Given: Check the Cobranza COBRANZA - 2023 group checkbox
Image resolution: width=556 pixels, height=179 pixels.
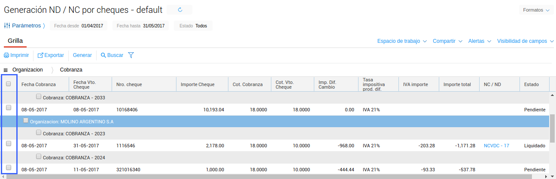Looking at the screenshot, I should [x=39, y=133].
